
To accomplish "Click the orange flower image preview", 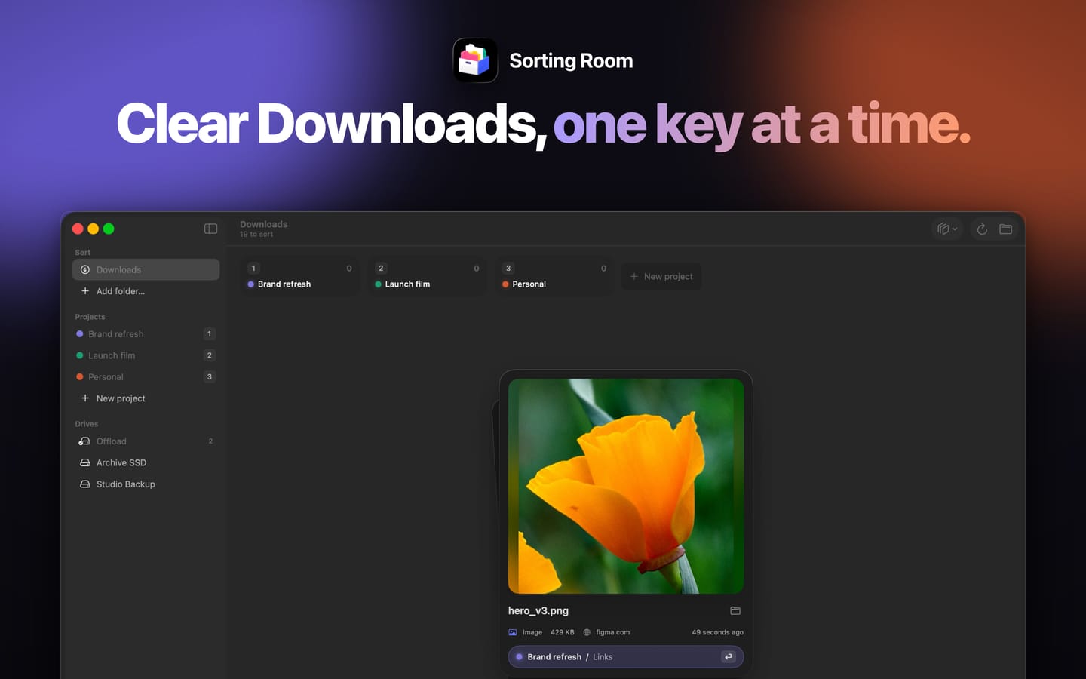I will 626,486.
